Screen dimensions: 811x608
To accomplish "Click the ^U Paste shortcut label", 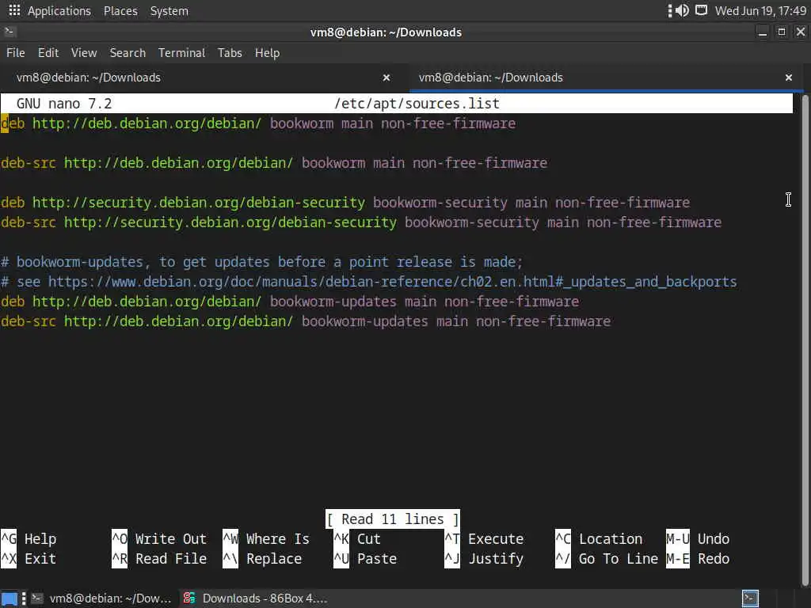I will tap(365, 559).
